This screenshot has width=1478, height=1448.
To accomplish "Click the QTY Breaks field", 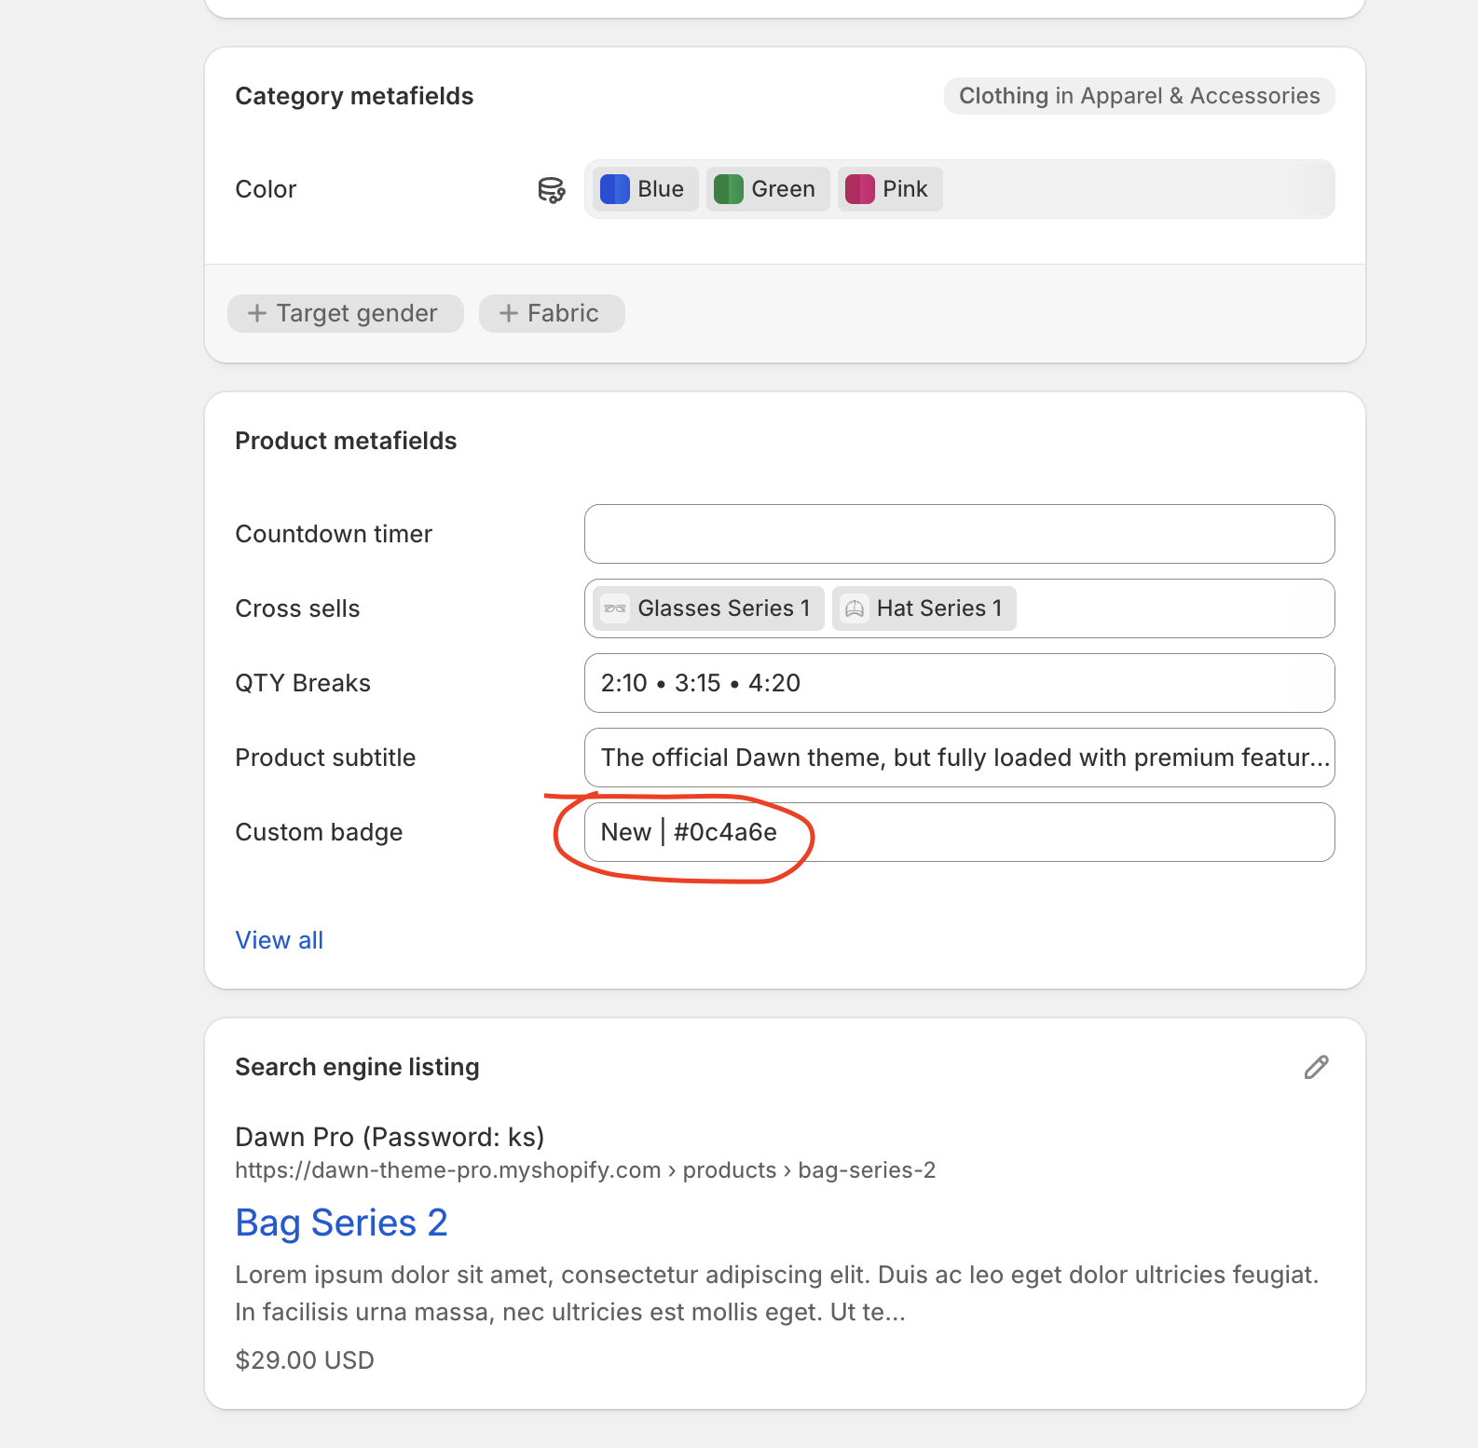I will (x=959, y=683).
